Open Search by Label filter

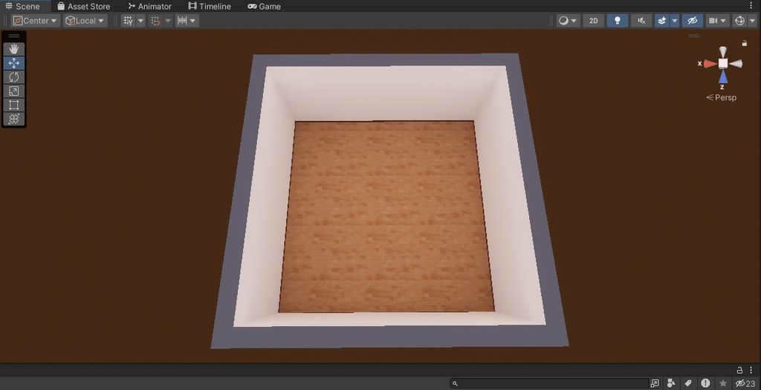click(688, 383)
